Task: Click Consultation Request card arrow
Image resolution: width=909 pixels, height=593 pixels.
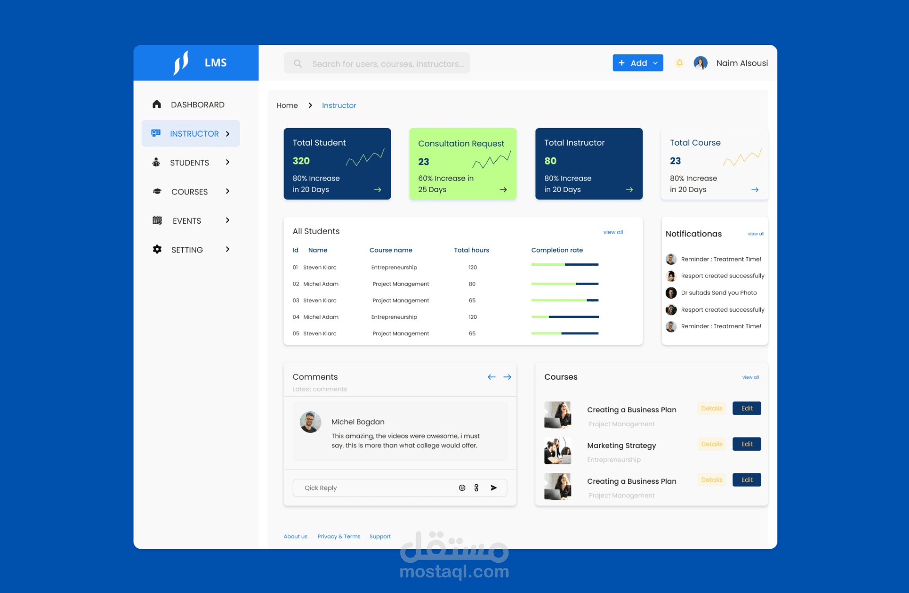Action: [x=503, y=190]
